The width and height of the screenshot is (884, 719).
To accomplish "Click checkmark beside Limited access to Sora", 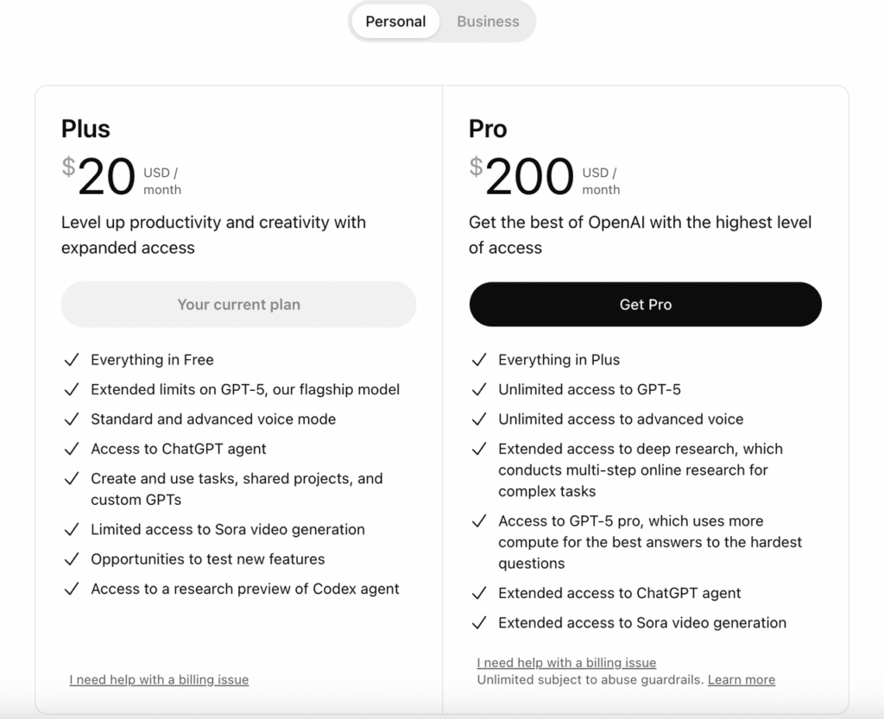I will pyautogui.click(x=72, y=529).
